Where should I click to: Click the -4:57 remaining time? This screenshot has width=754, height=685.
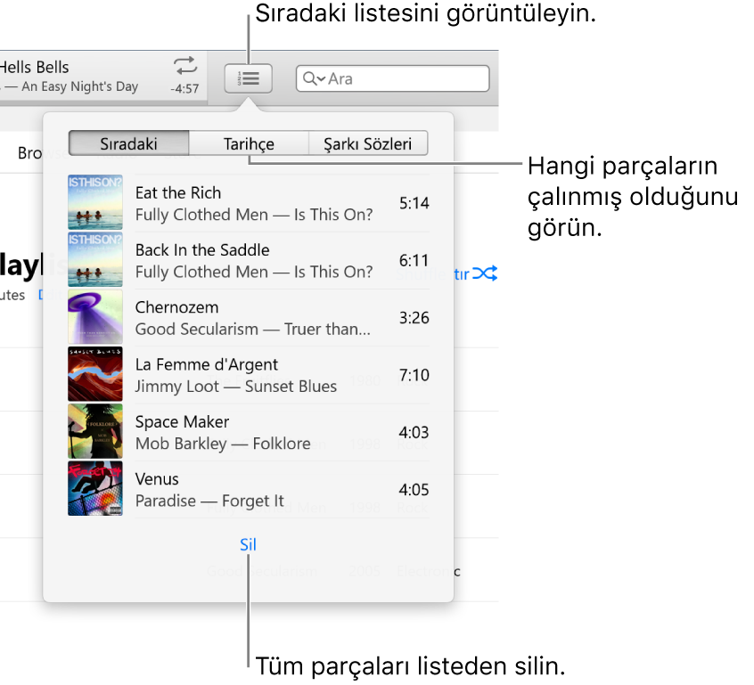click(x=184, y=88)
